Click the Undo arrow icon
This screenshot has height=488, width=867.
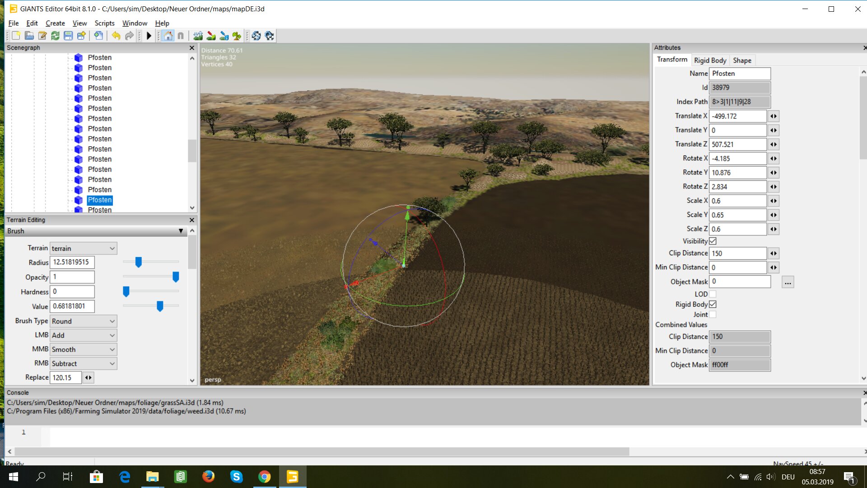[x=116, y=36]
